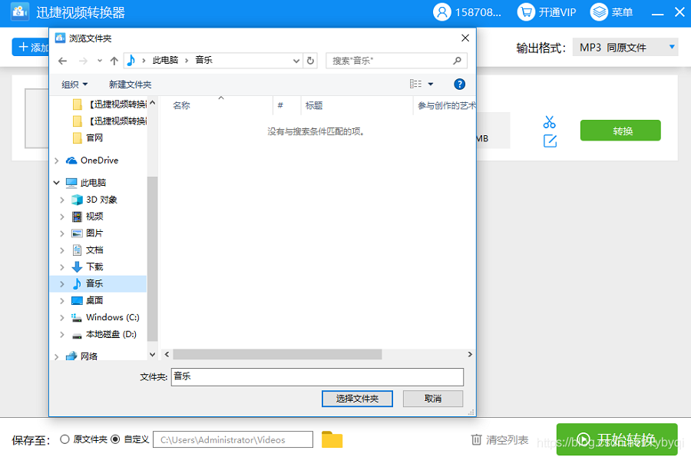
Task: Open the blue help question icon
Action: click(x=459, y=84)
